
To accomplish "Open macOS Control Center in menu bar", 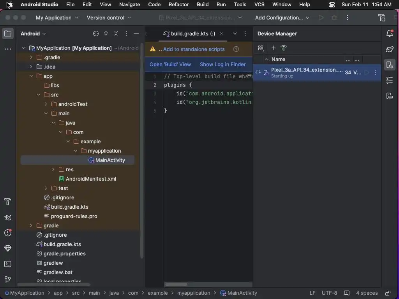I will tap(332, 5).
